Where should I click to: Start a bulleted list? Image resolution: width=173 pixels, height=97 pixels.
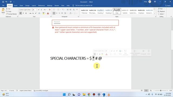pos(54,10)
